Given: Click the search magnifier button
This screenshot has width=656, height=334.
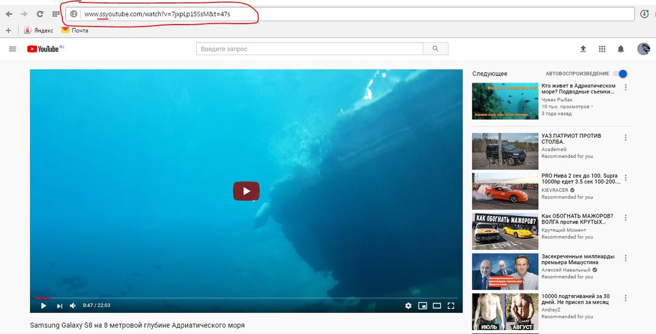Looking at the screenshot, I should click(x=436, y=49).
